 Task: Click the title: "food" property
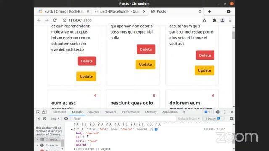click(87, 141)
